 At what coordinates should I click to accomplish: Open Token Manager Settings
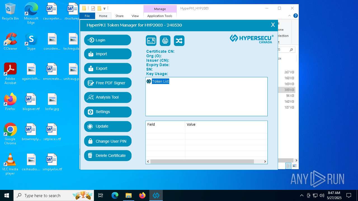[x=108, y=112]
